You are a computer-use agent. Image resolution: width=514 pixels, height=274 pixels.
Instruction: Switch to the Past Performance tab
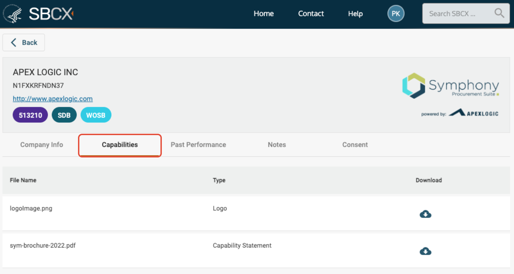click(x=198, y=145)
